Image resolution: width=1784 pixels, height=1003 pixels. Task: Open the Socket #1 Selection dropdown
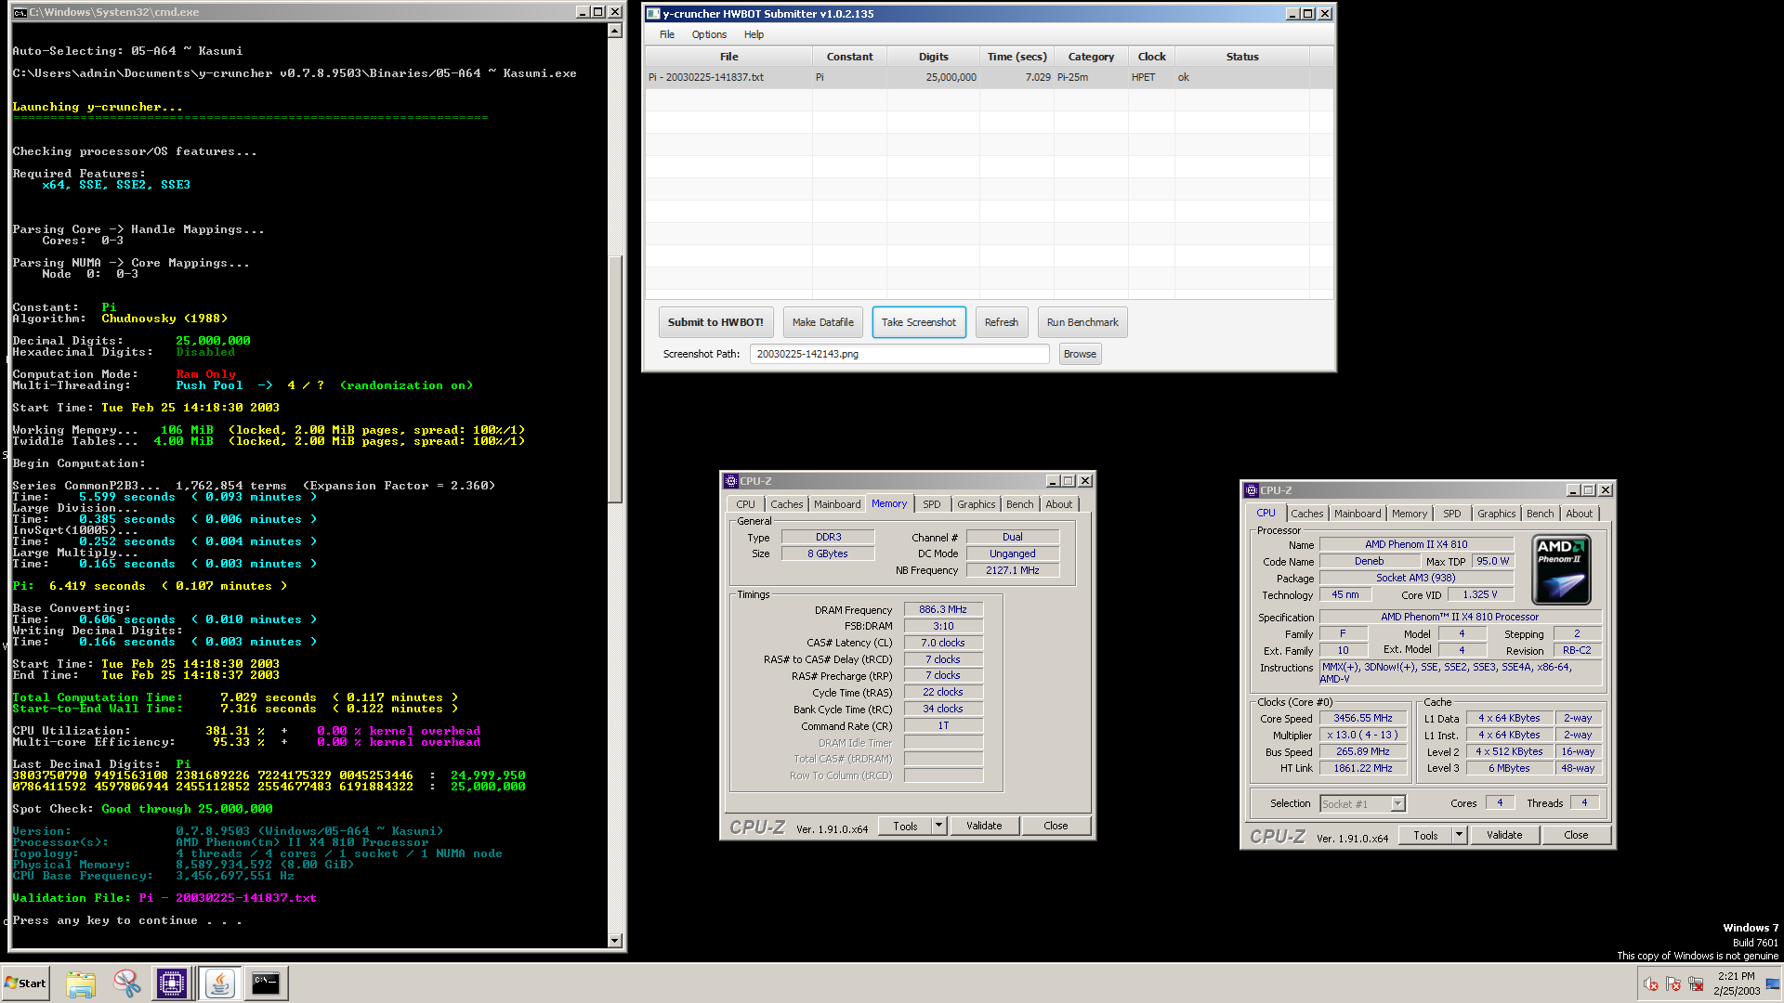pos(1362,804)
